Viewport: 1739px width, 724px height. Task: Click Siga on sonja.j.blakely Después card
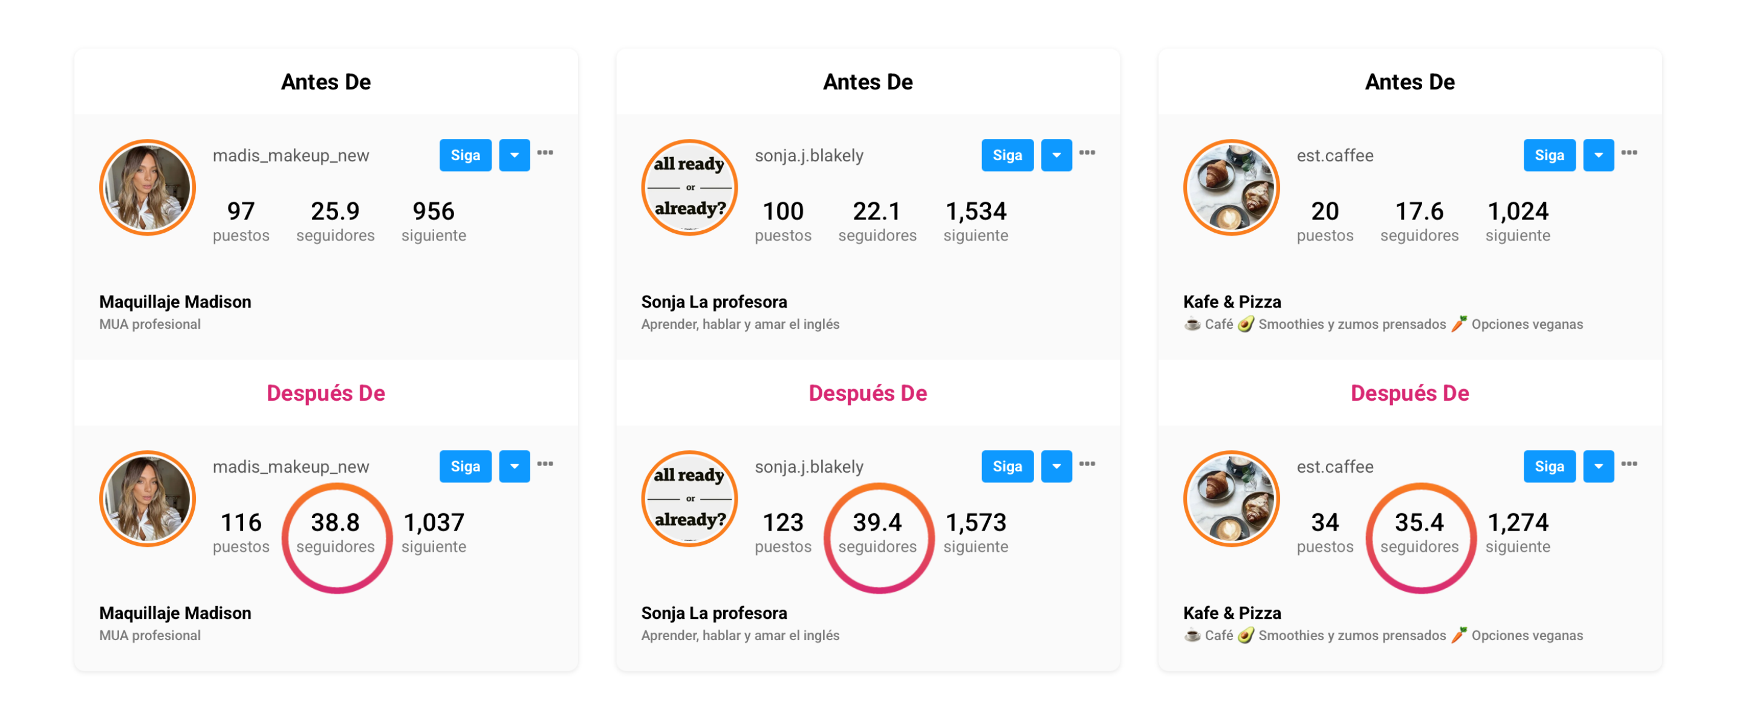coord(1007,466)
